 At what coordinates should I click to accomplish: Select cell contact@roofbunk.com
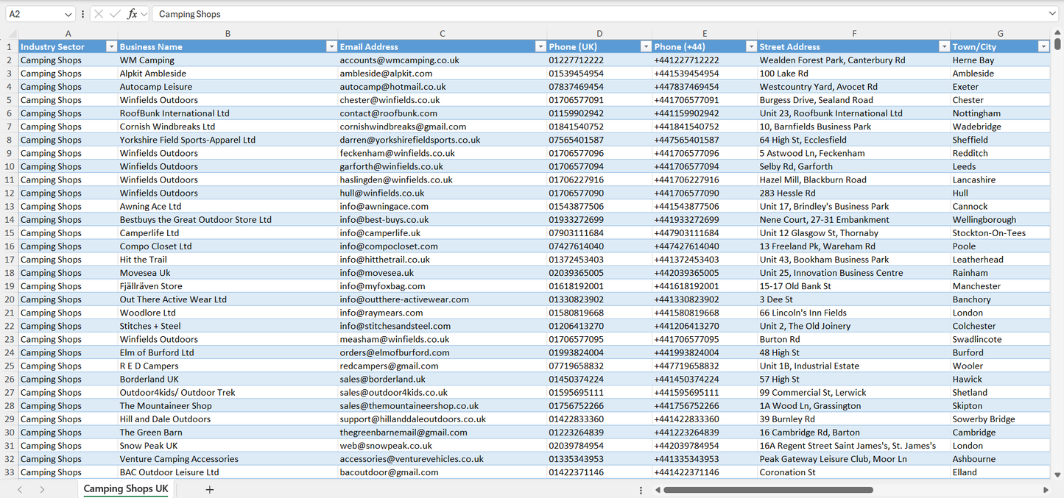coord(442,113)
